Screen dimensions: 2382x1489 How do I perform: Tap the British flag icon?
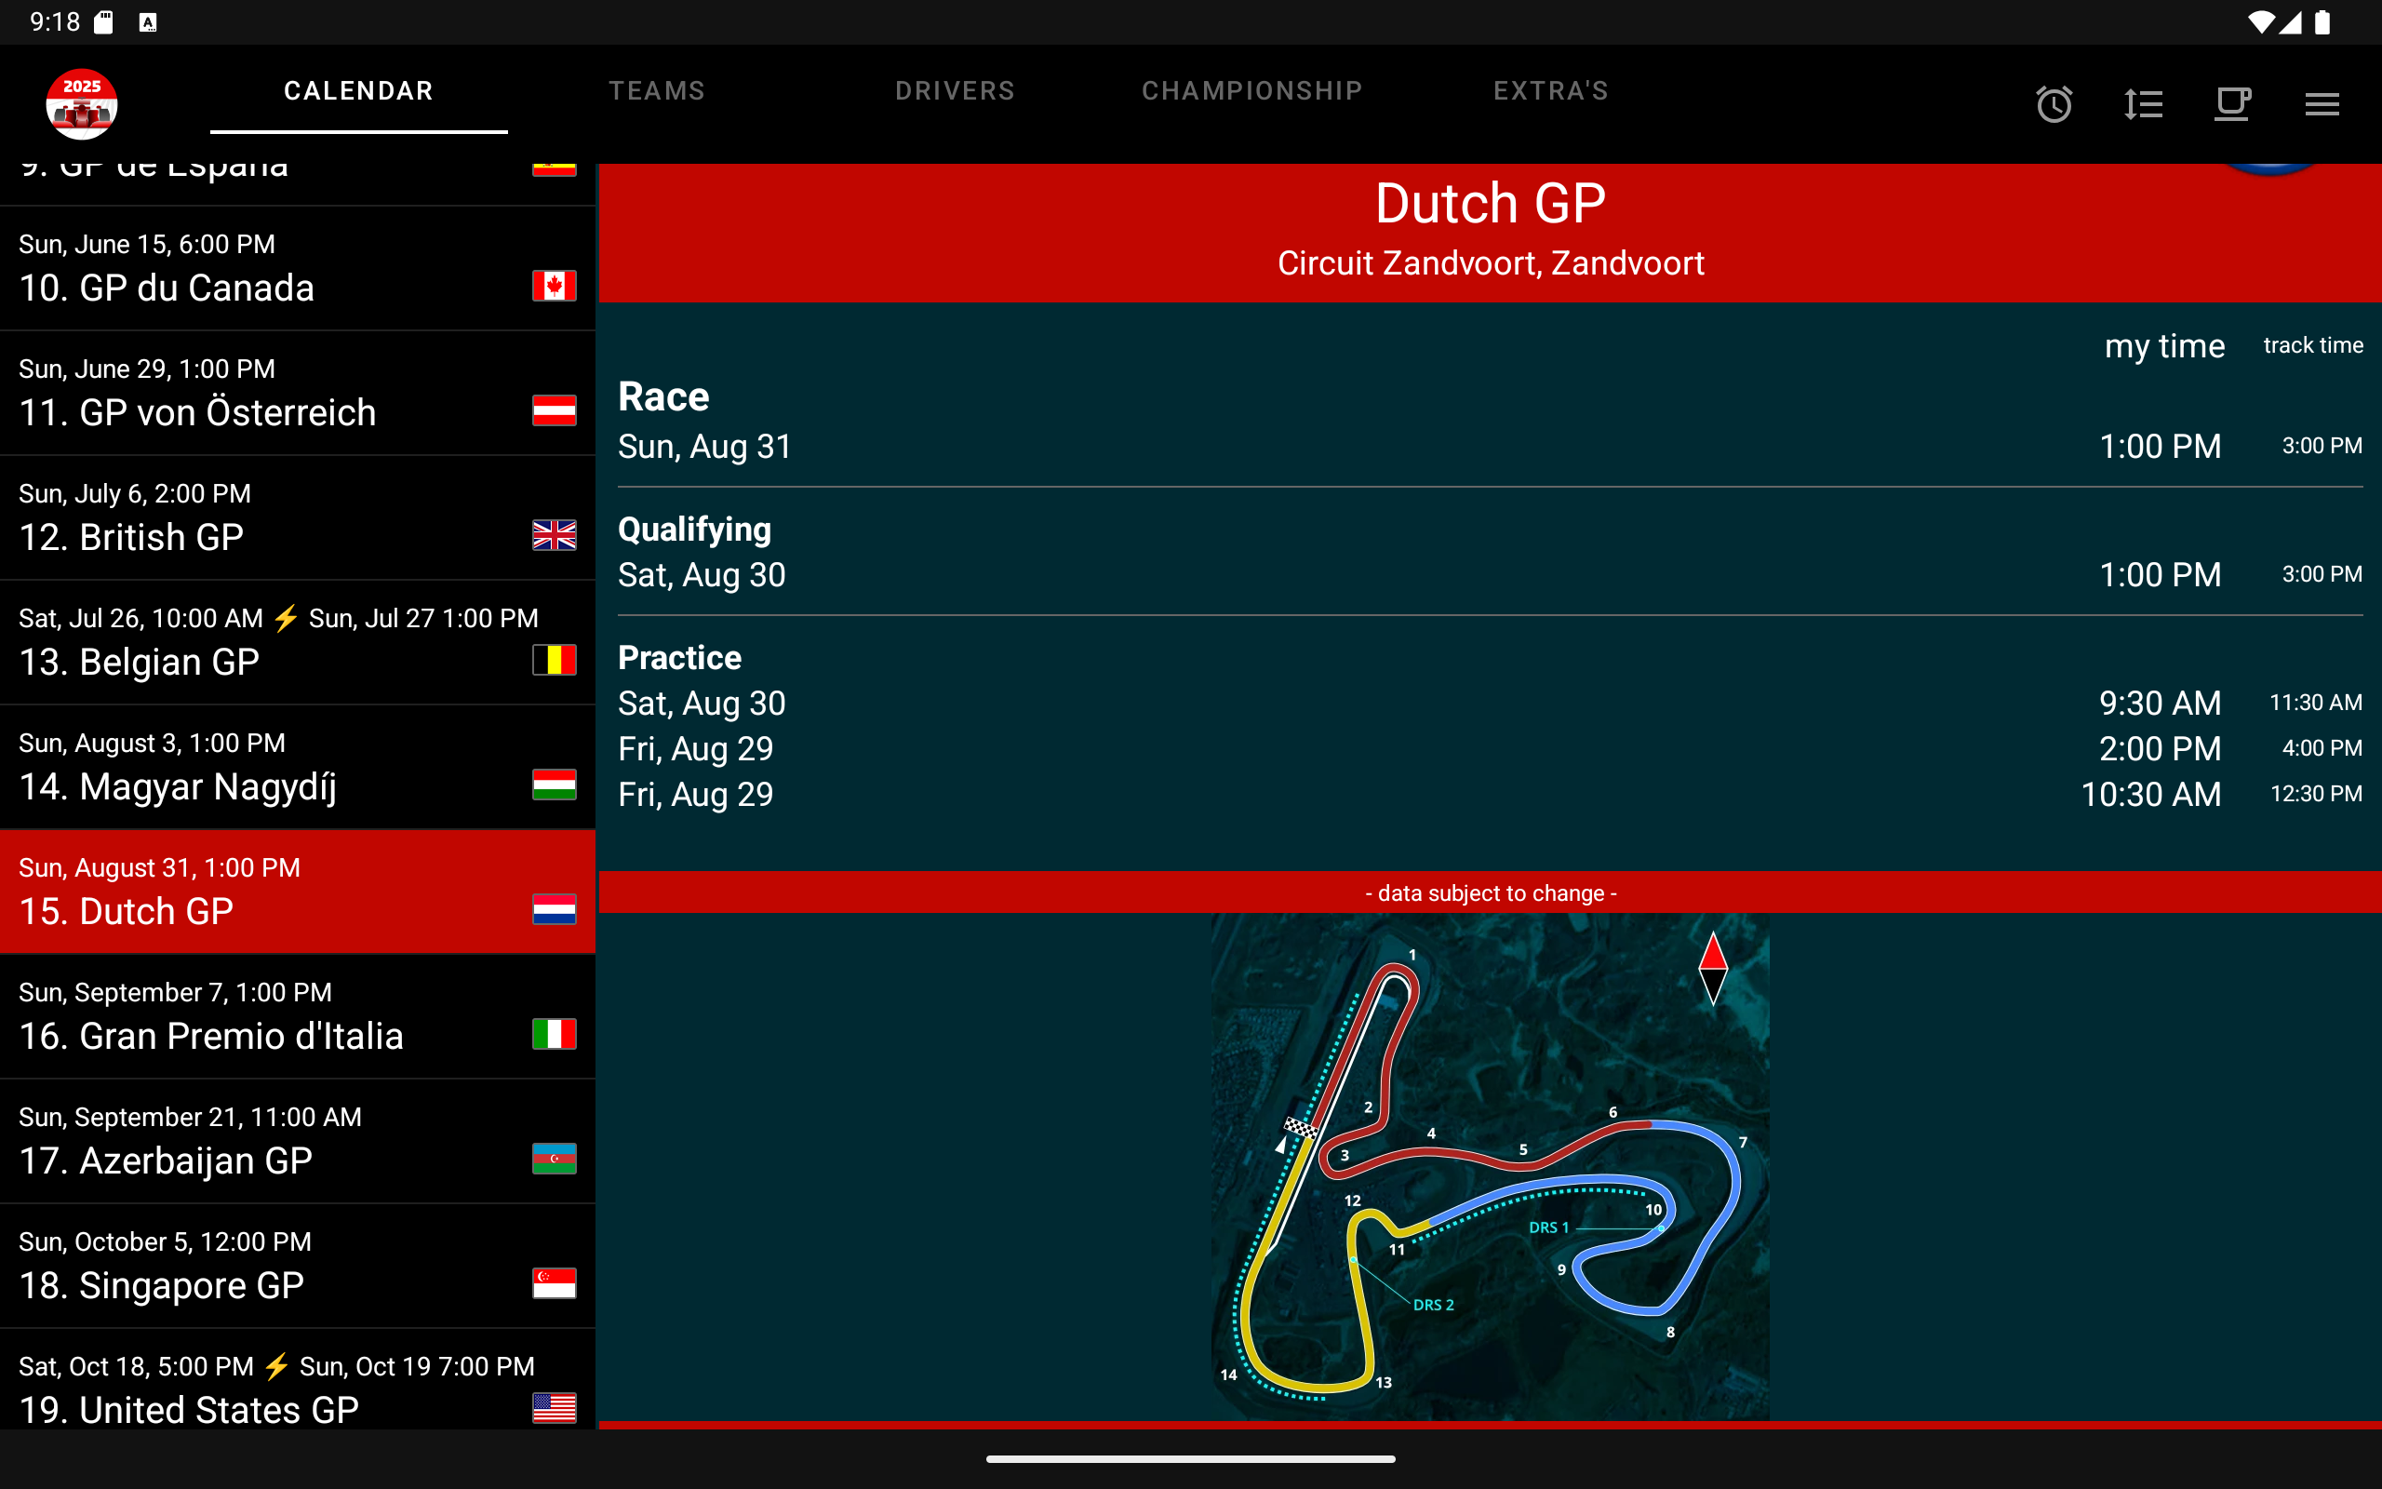click(x=555, y=535)
